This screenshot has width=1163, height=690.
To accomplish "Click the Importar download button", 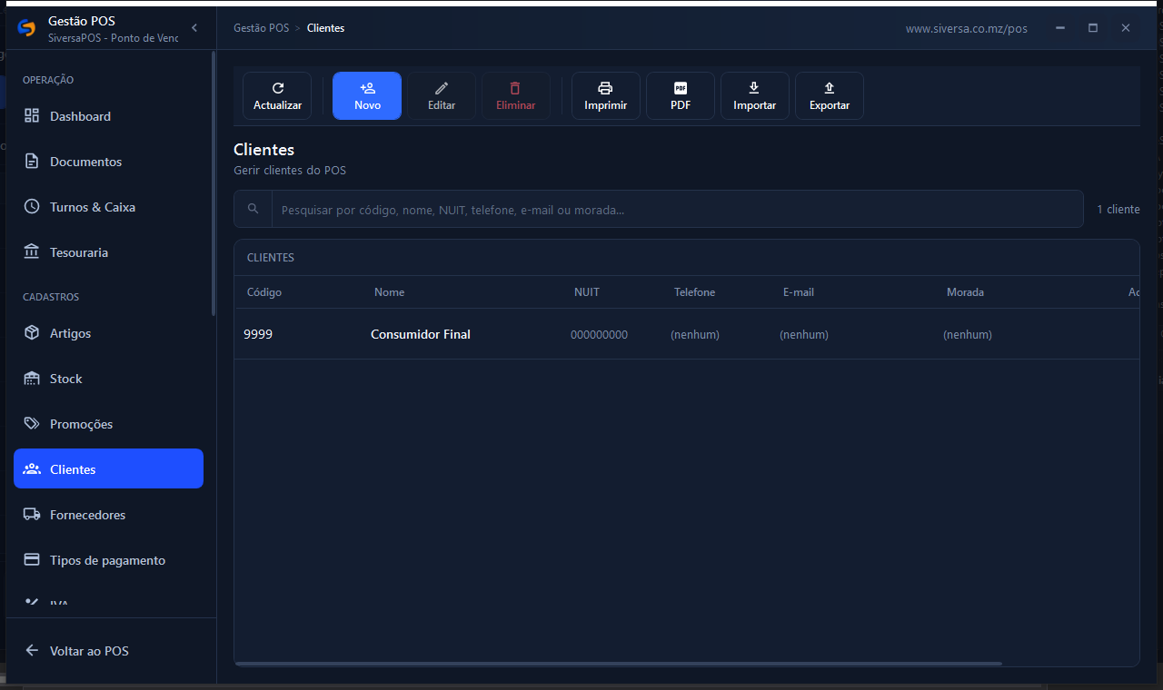I will (x=755, y=96).
